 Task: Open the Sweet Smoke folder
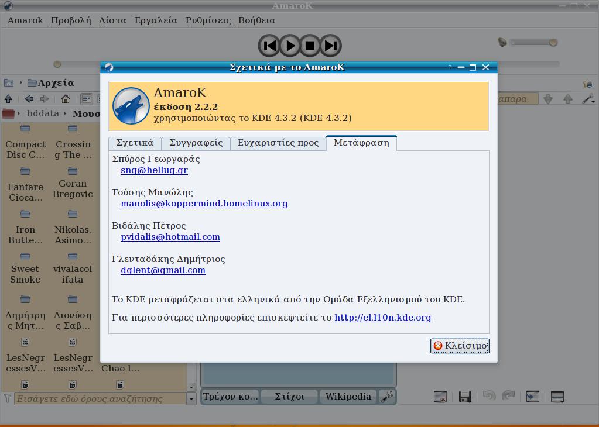click(25, 268)
